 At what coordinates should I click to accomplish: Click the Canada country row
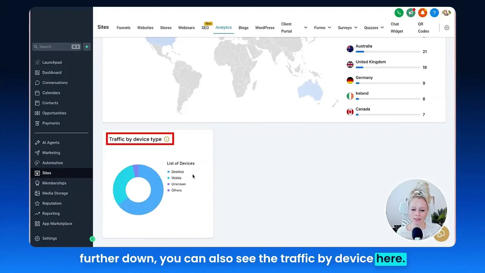386,112
